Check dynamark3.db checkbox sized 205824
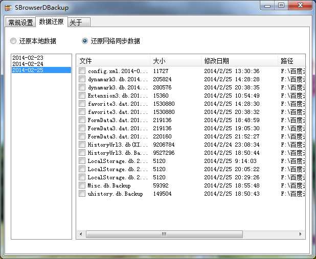316x259 pixels. [x=82, y=79]
